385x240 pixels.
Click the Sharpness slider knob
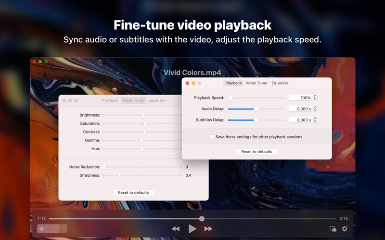click(x=119, y=175)
